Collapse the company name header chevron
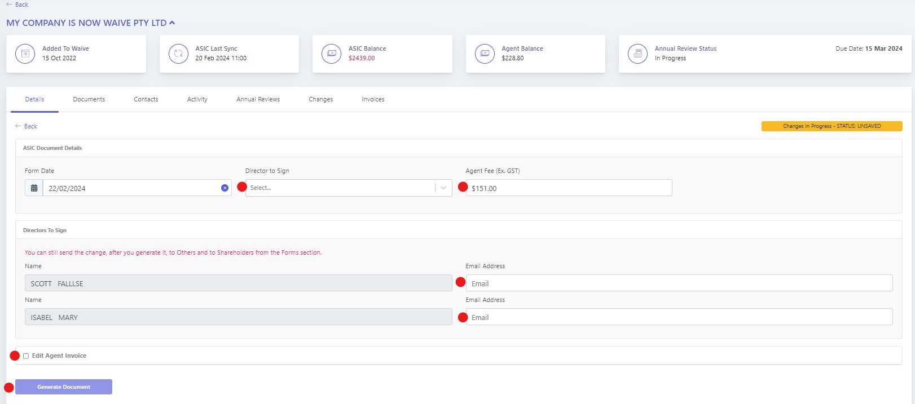The image size is (915, 404). [x=172, y=23]
